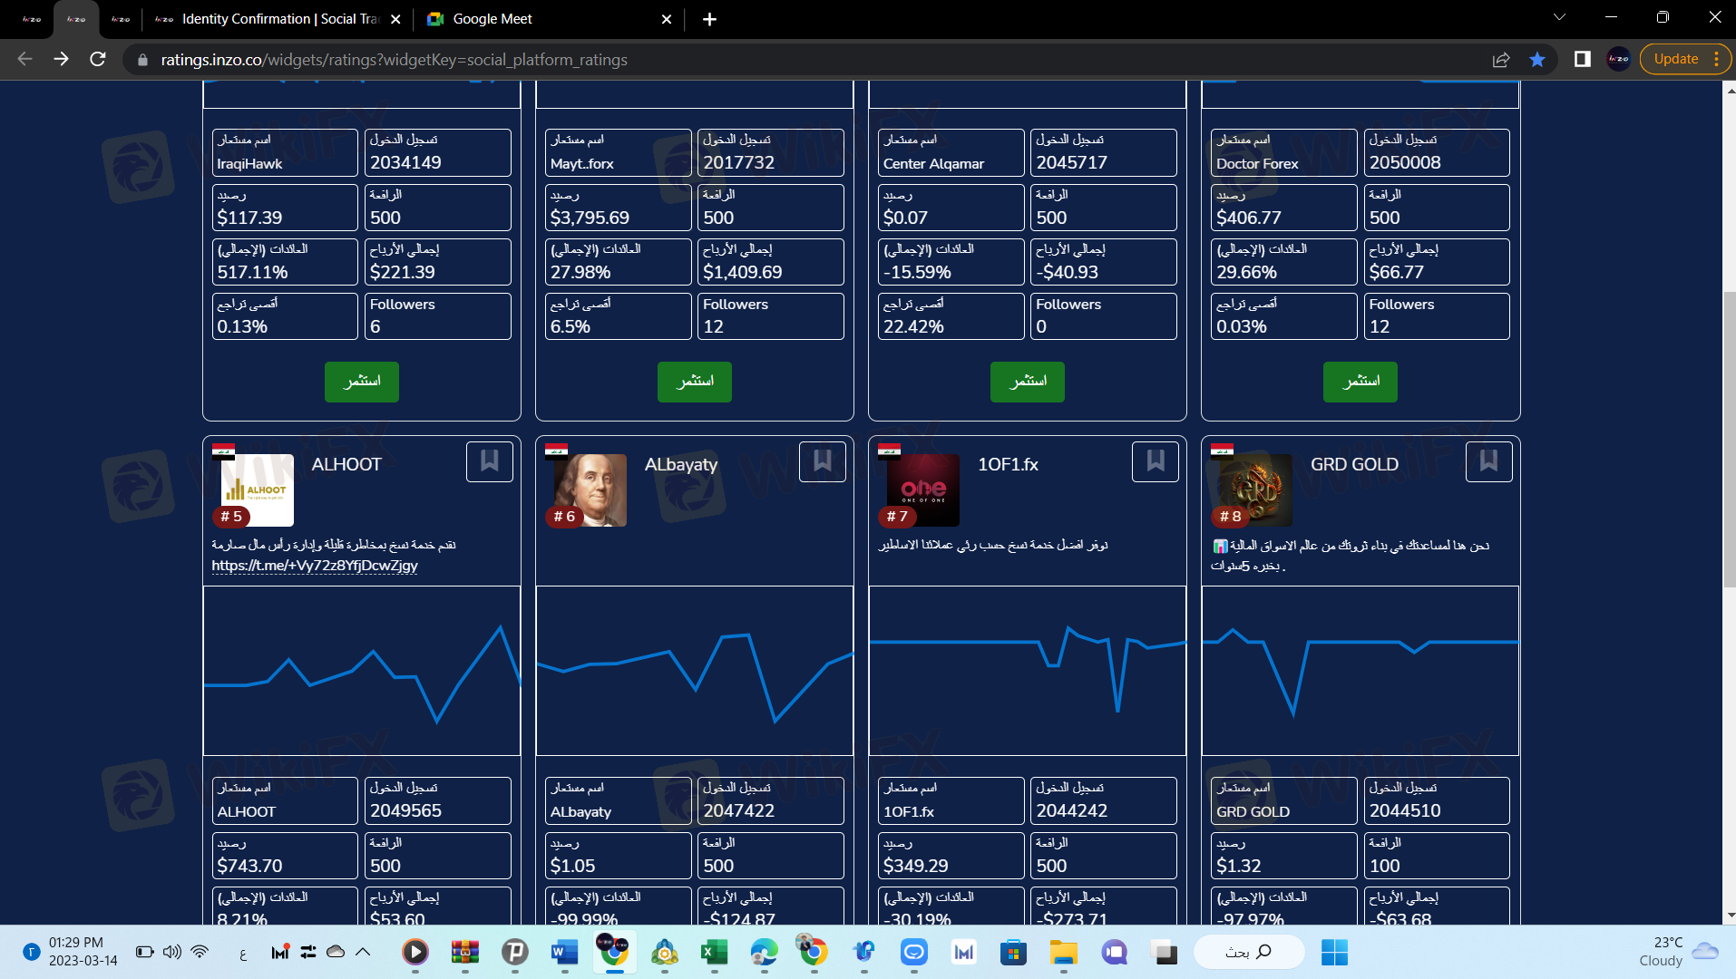Show hidden system tray icons
This screenshot has height=979, width=1736.
[x=363, y=952]
